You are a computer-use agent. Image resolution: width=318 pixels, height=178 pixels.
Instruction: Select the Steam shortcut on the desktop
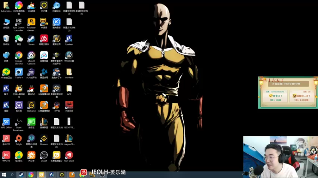pos(31,40)
